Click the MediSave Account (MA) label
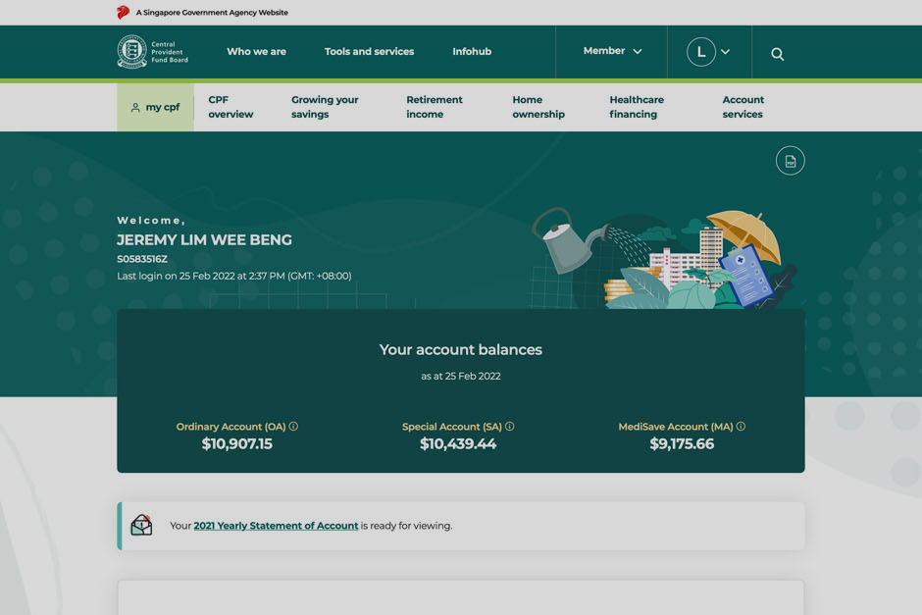922x615 pixels. point(676,427)
